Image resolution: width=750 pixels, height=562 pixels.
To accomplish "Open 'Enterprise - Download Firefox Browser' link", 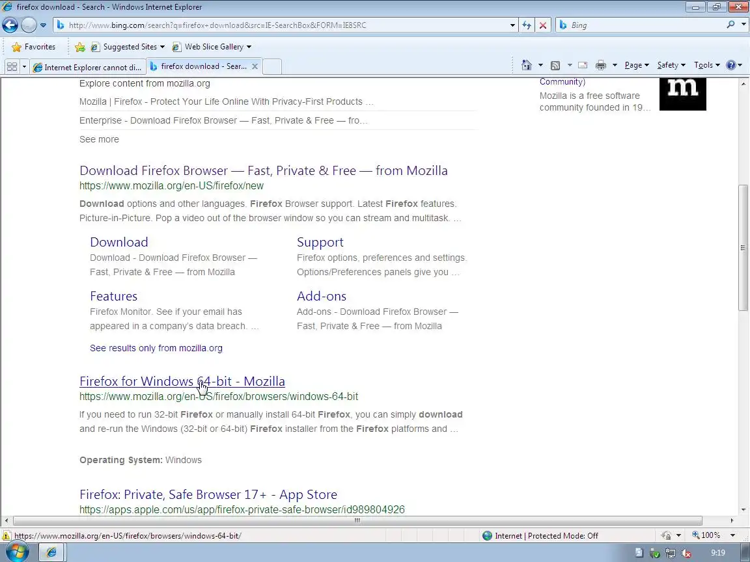I will (223, 120).
